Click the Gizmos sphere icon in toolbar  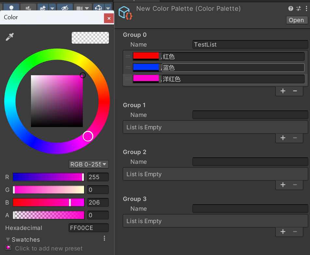click(x=98, y=8)
